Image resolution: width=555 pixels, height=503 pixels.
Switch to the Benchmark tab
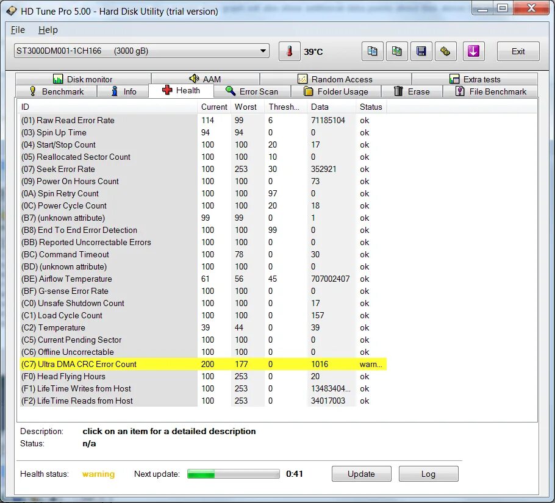pos(56,91)
